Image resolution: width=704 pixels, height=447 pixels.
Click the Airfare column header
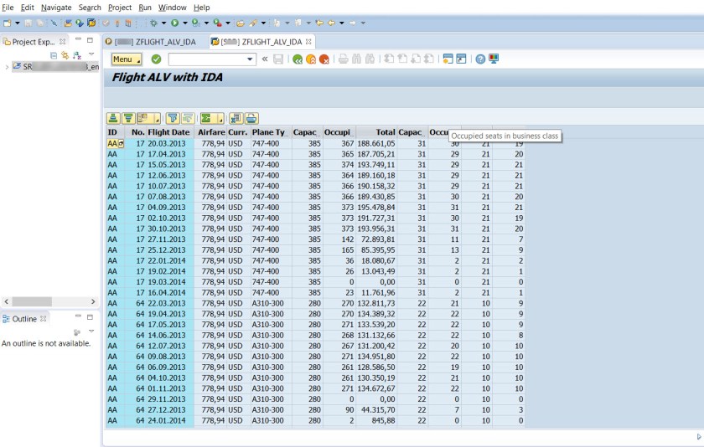(211, 132)
